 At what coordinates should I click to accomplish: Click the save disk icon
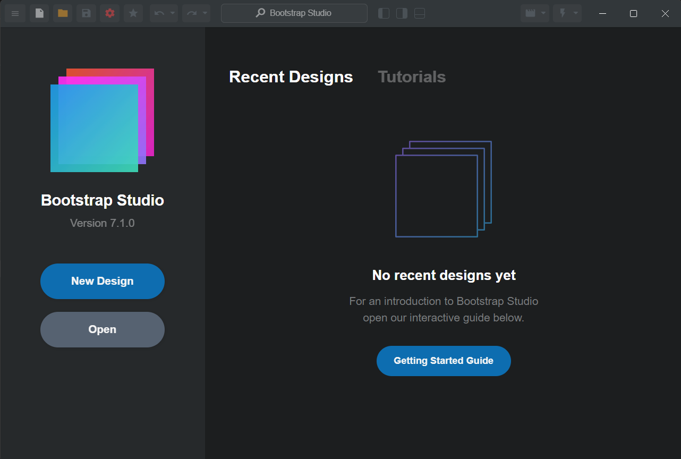(86, 13)
